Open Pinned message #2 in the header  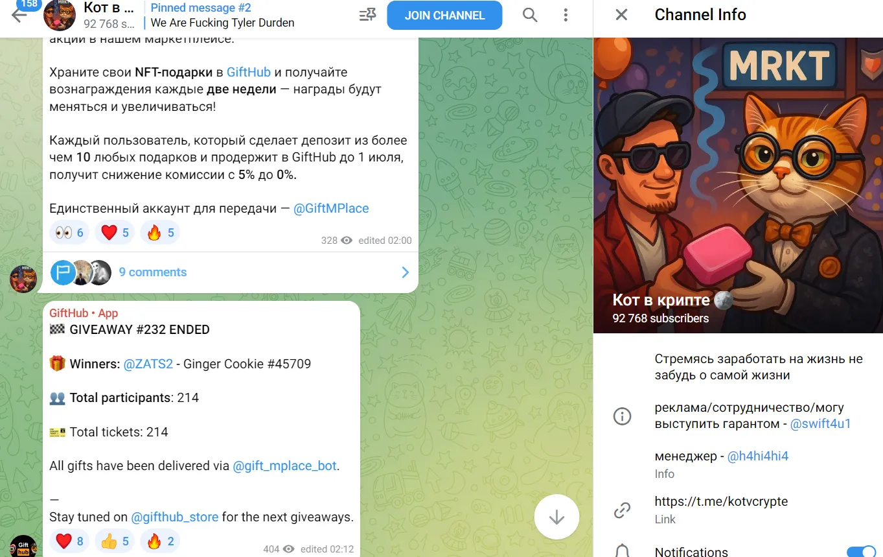222,16
